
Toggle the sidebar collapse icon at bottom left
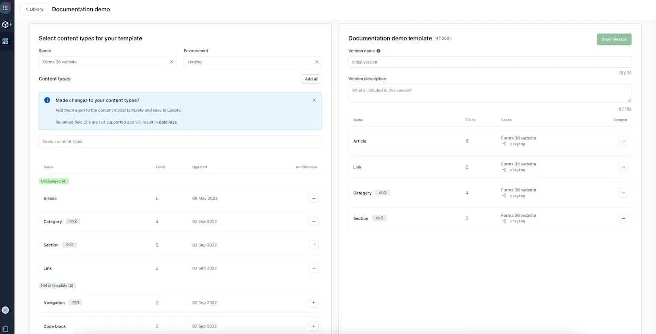click(5, 329)
